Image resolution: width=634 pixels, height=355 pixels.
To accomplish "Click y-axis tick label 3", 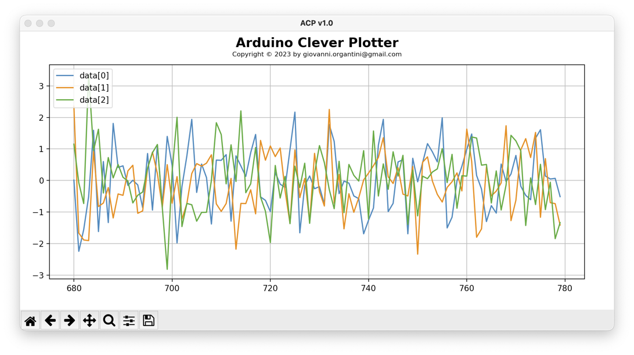I will click(x=41, y=86).
